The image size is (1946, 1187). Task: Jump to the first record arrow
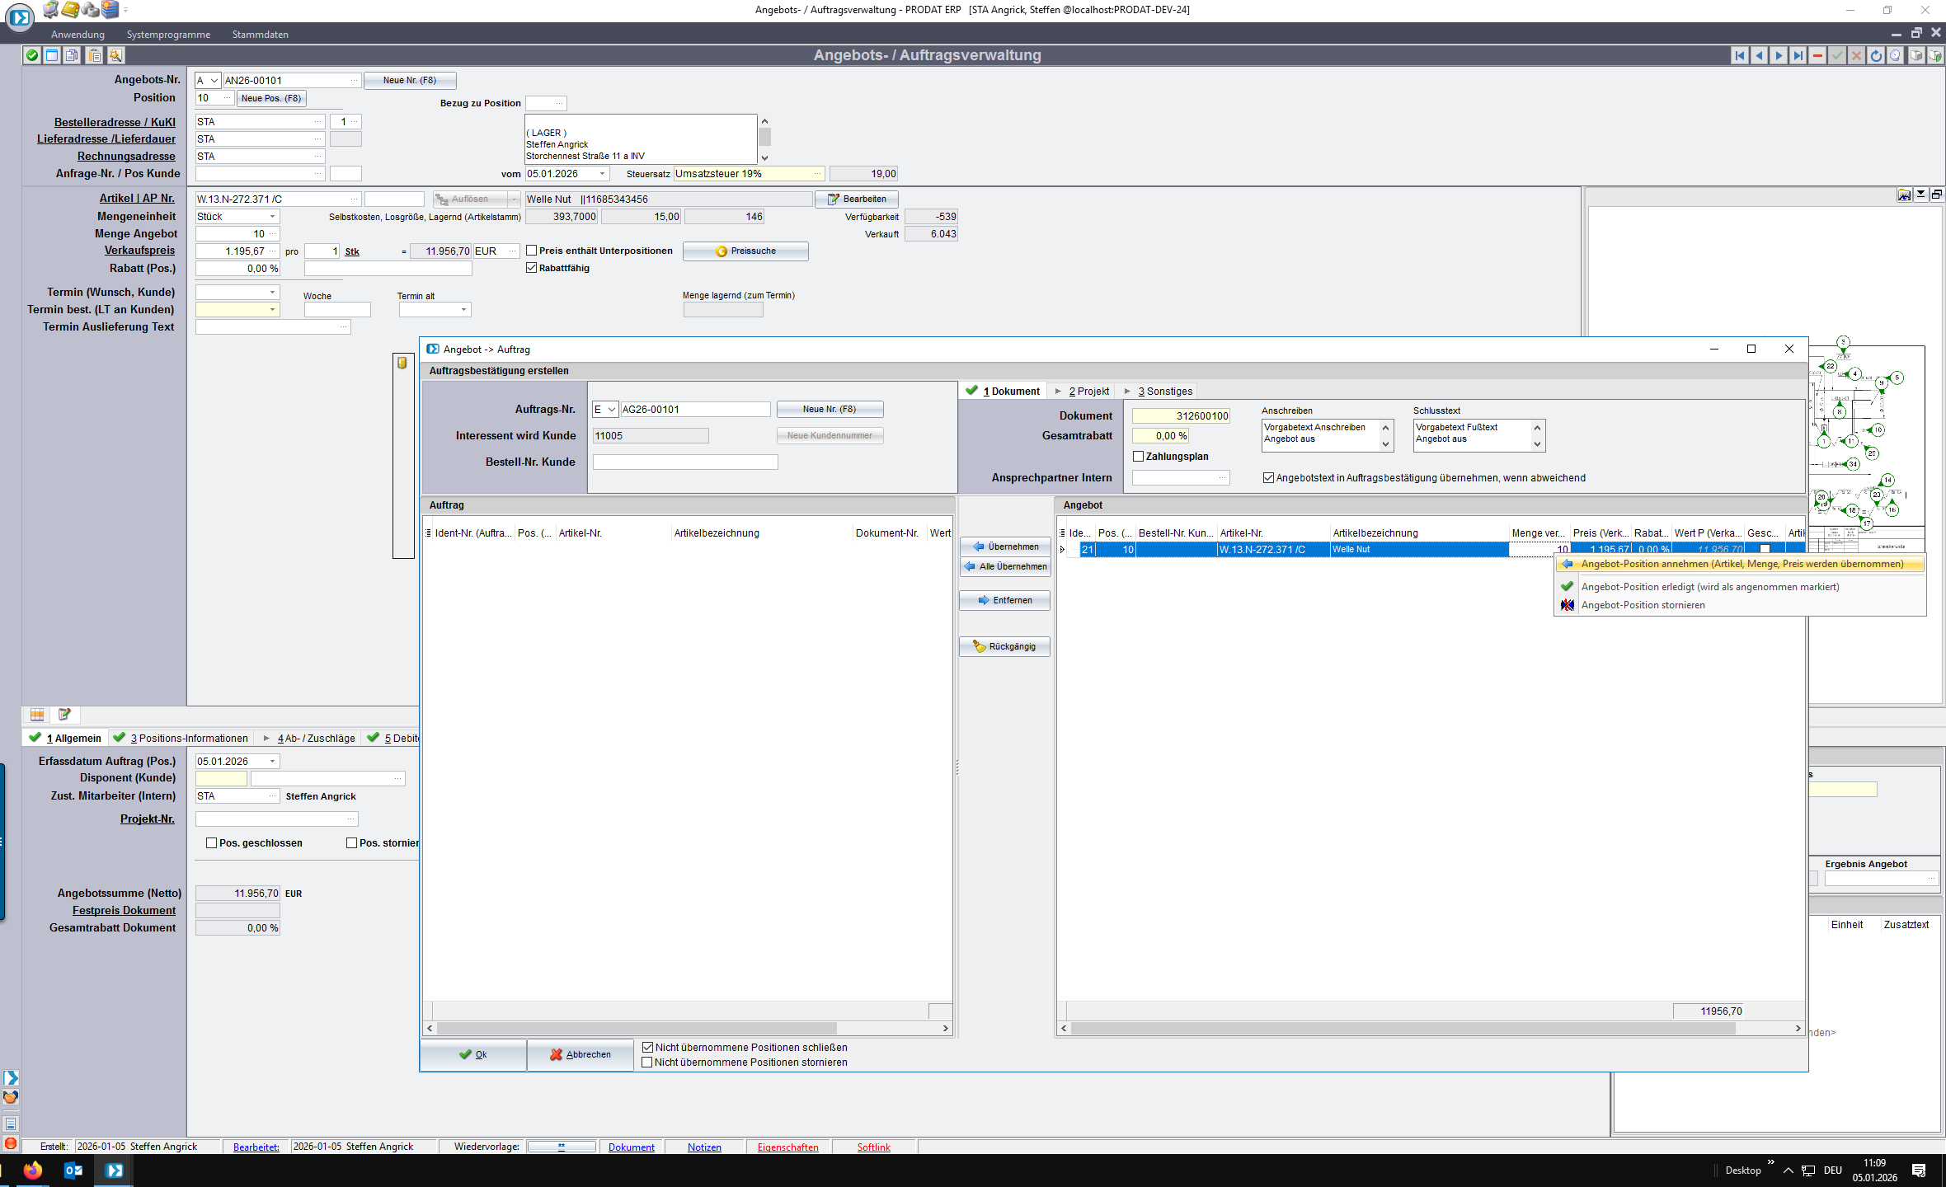click(x=1740, y=55)
